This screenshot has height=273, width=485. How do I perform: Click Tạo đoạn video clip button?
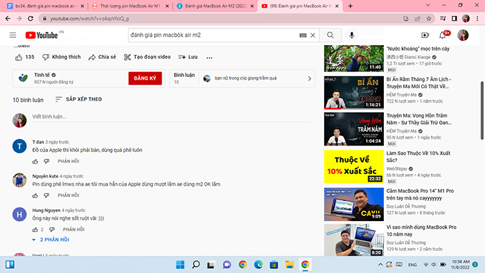(x=147, y=58)
